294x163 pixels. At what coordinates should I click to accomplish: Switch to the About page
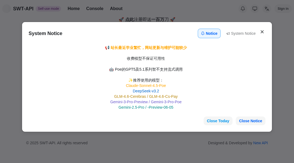point(116,8)
